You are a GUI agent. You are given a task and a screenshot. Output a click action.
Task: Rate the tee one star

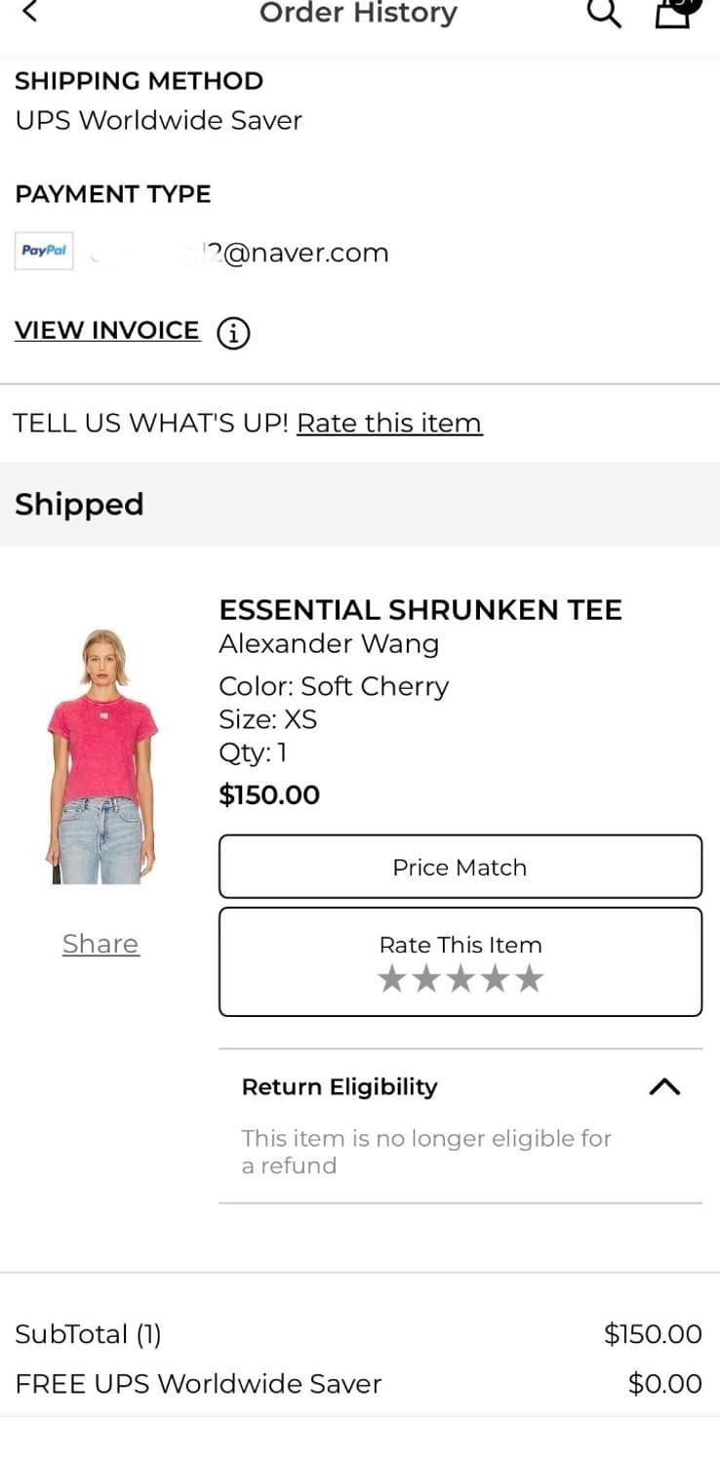click(392, 979)
